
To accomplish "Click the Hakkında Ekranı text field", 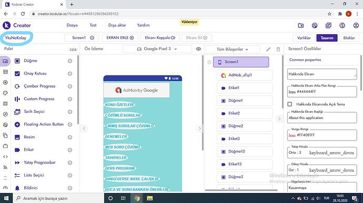I will 322,74.
